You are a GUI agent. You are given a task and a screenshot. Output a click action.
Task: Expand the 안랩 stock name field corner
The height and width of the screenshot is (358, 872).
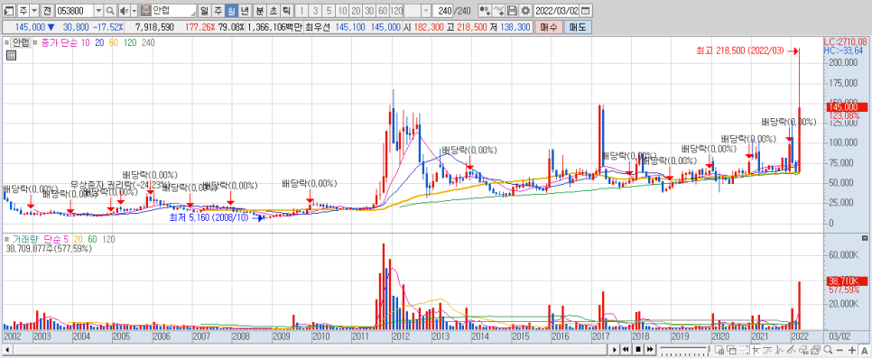[192, 14]
